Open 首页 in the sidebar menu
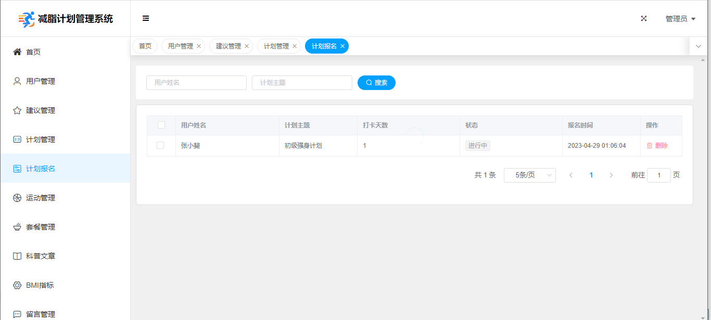711x320 pixels. pyautogui.click(x=65, y=52)
